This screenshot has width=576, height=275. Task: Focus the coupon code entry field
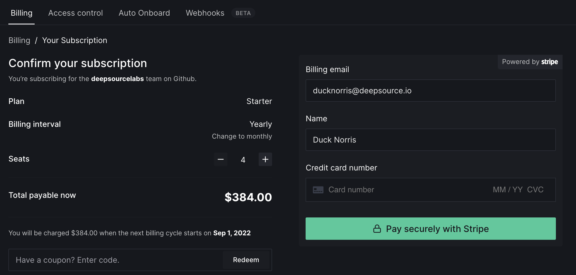(112, 260)
